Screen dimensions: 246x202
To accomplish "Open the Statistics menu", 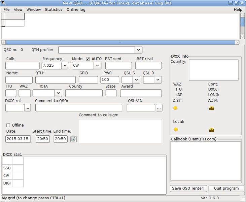I will click(54, 9).
